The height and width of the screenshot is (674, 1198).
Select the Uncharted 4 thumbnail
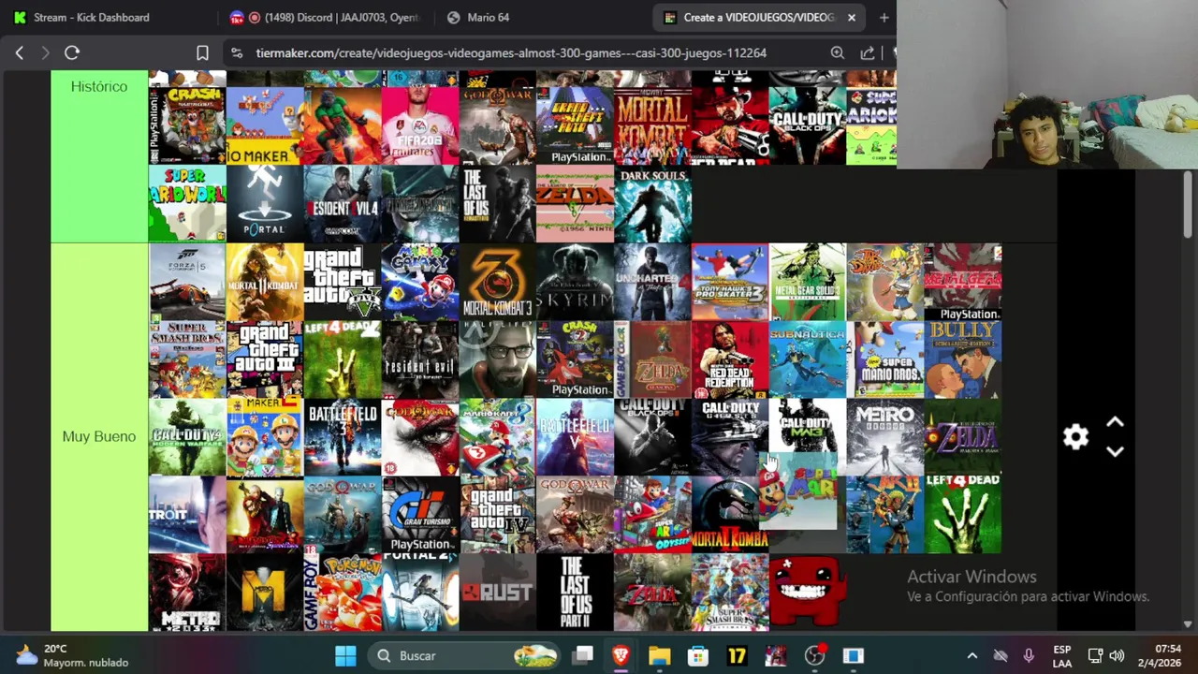click(653, 282)
